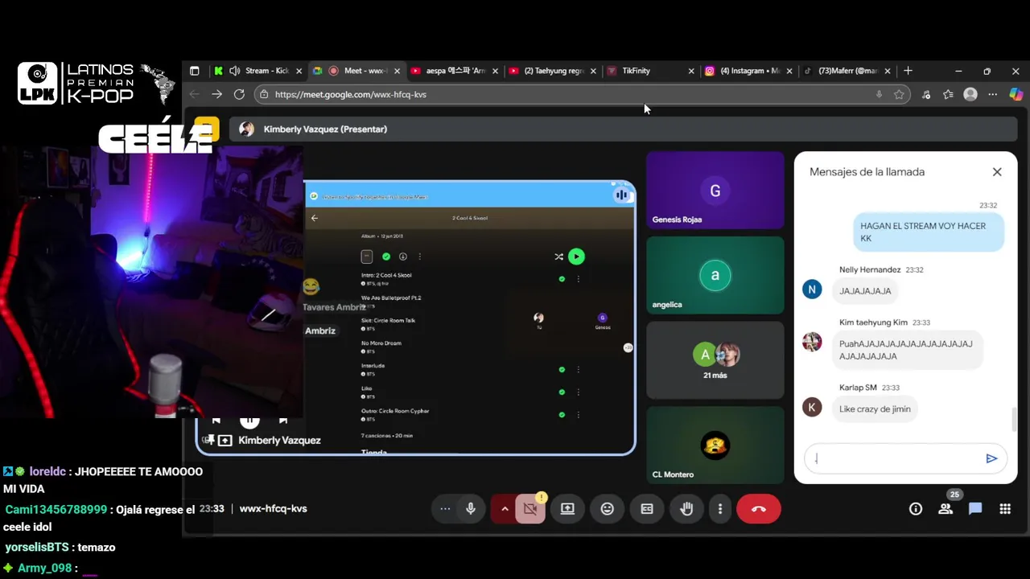Switch to the TikFinity tab

tap(652, 71)
